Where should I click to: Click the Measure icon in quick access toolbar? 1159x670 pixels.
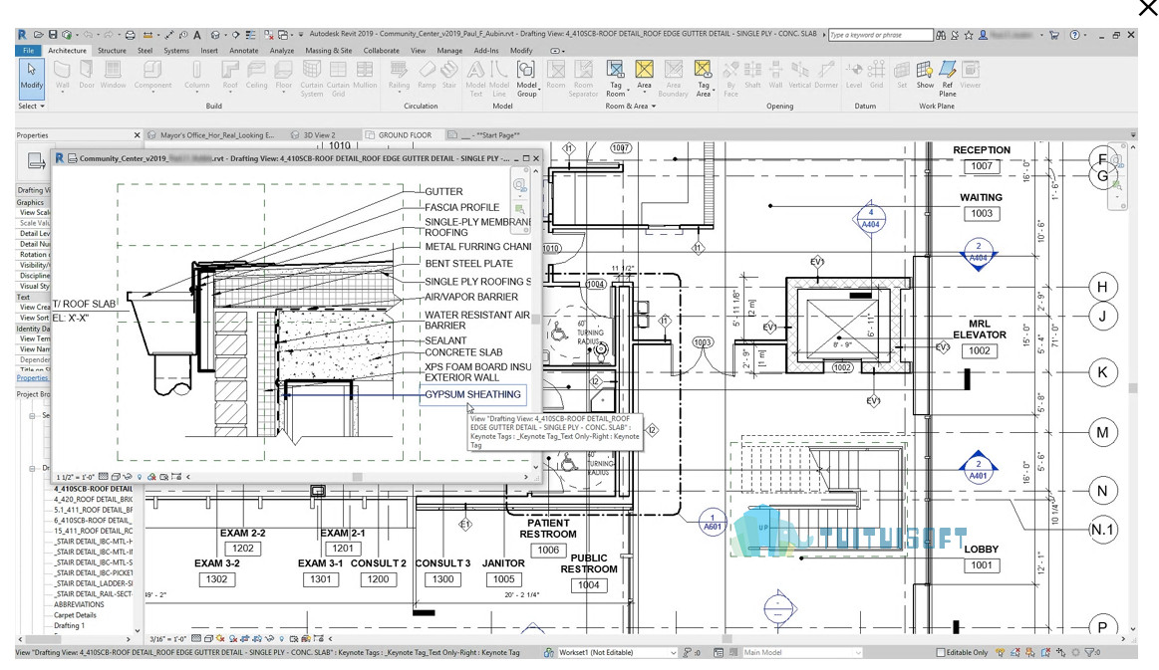tap(147, 34)
